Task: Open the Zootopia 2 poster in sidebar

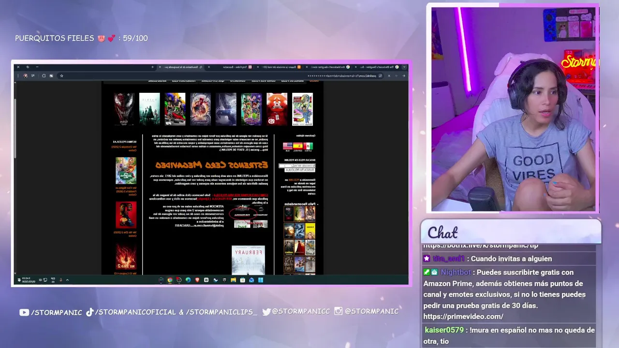Action: point(126,171)
